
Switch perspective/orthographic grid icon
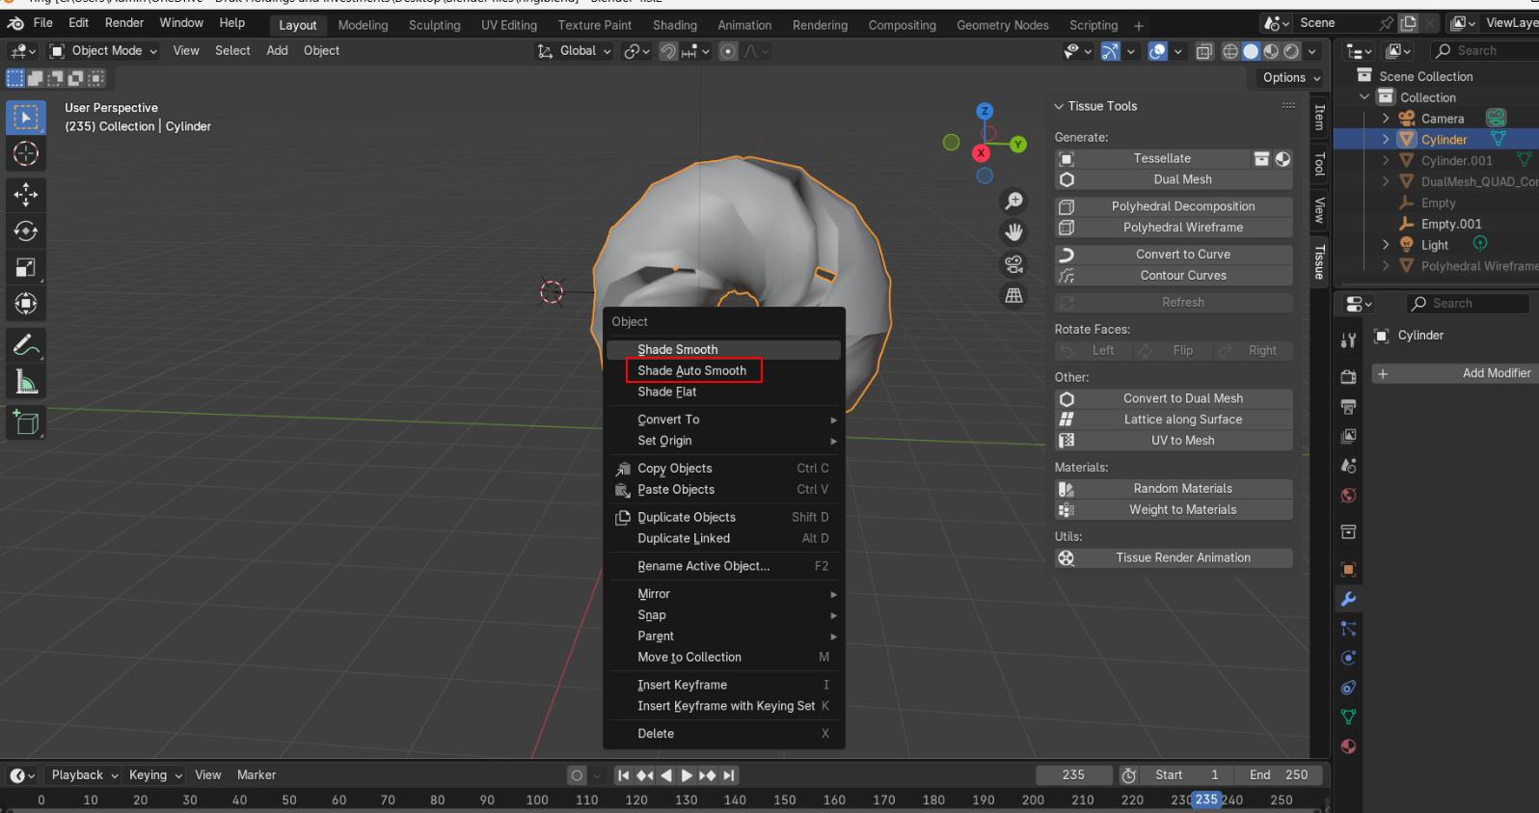(1014, 296)
